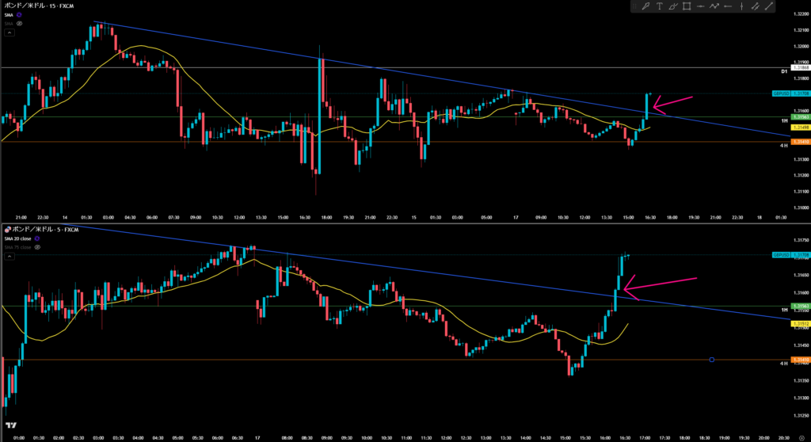
Task: Click the TradingView logo at bottom left
Action: 10,426
